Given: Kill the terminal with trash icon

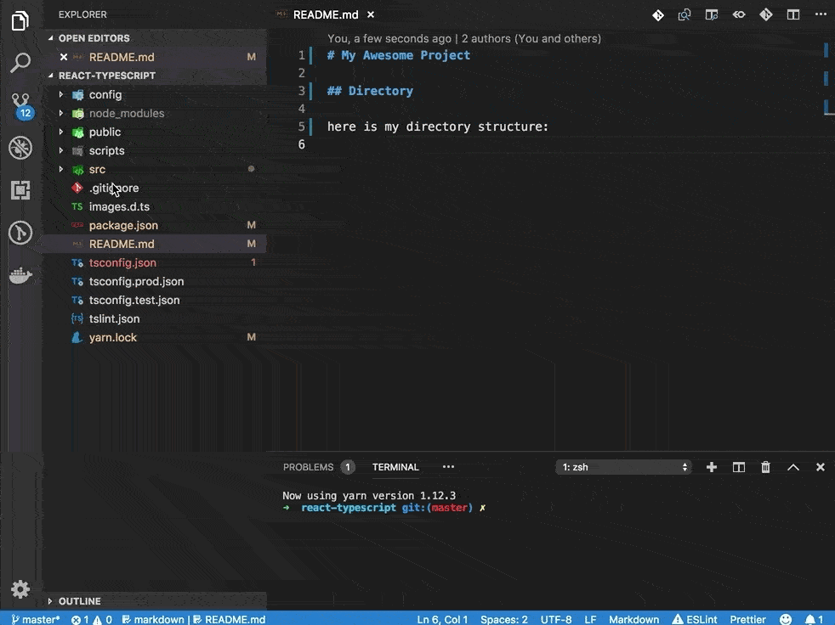Looking at the screenshot, I should click(766, 467).
